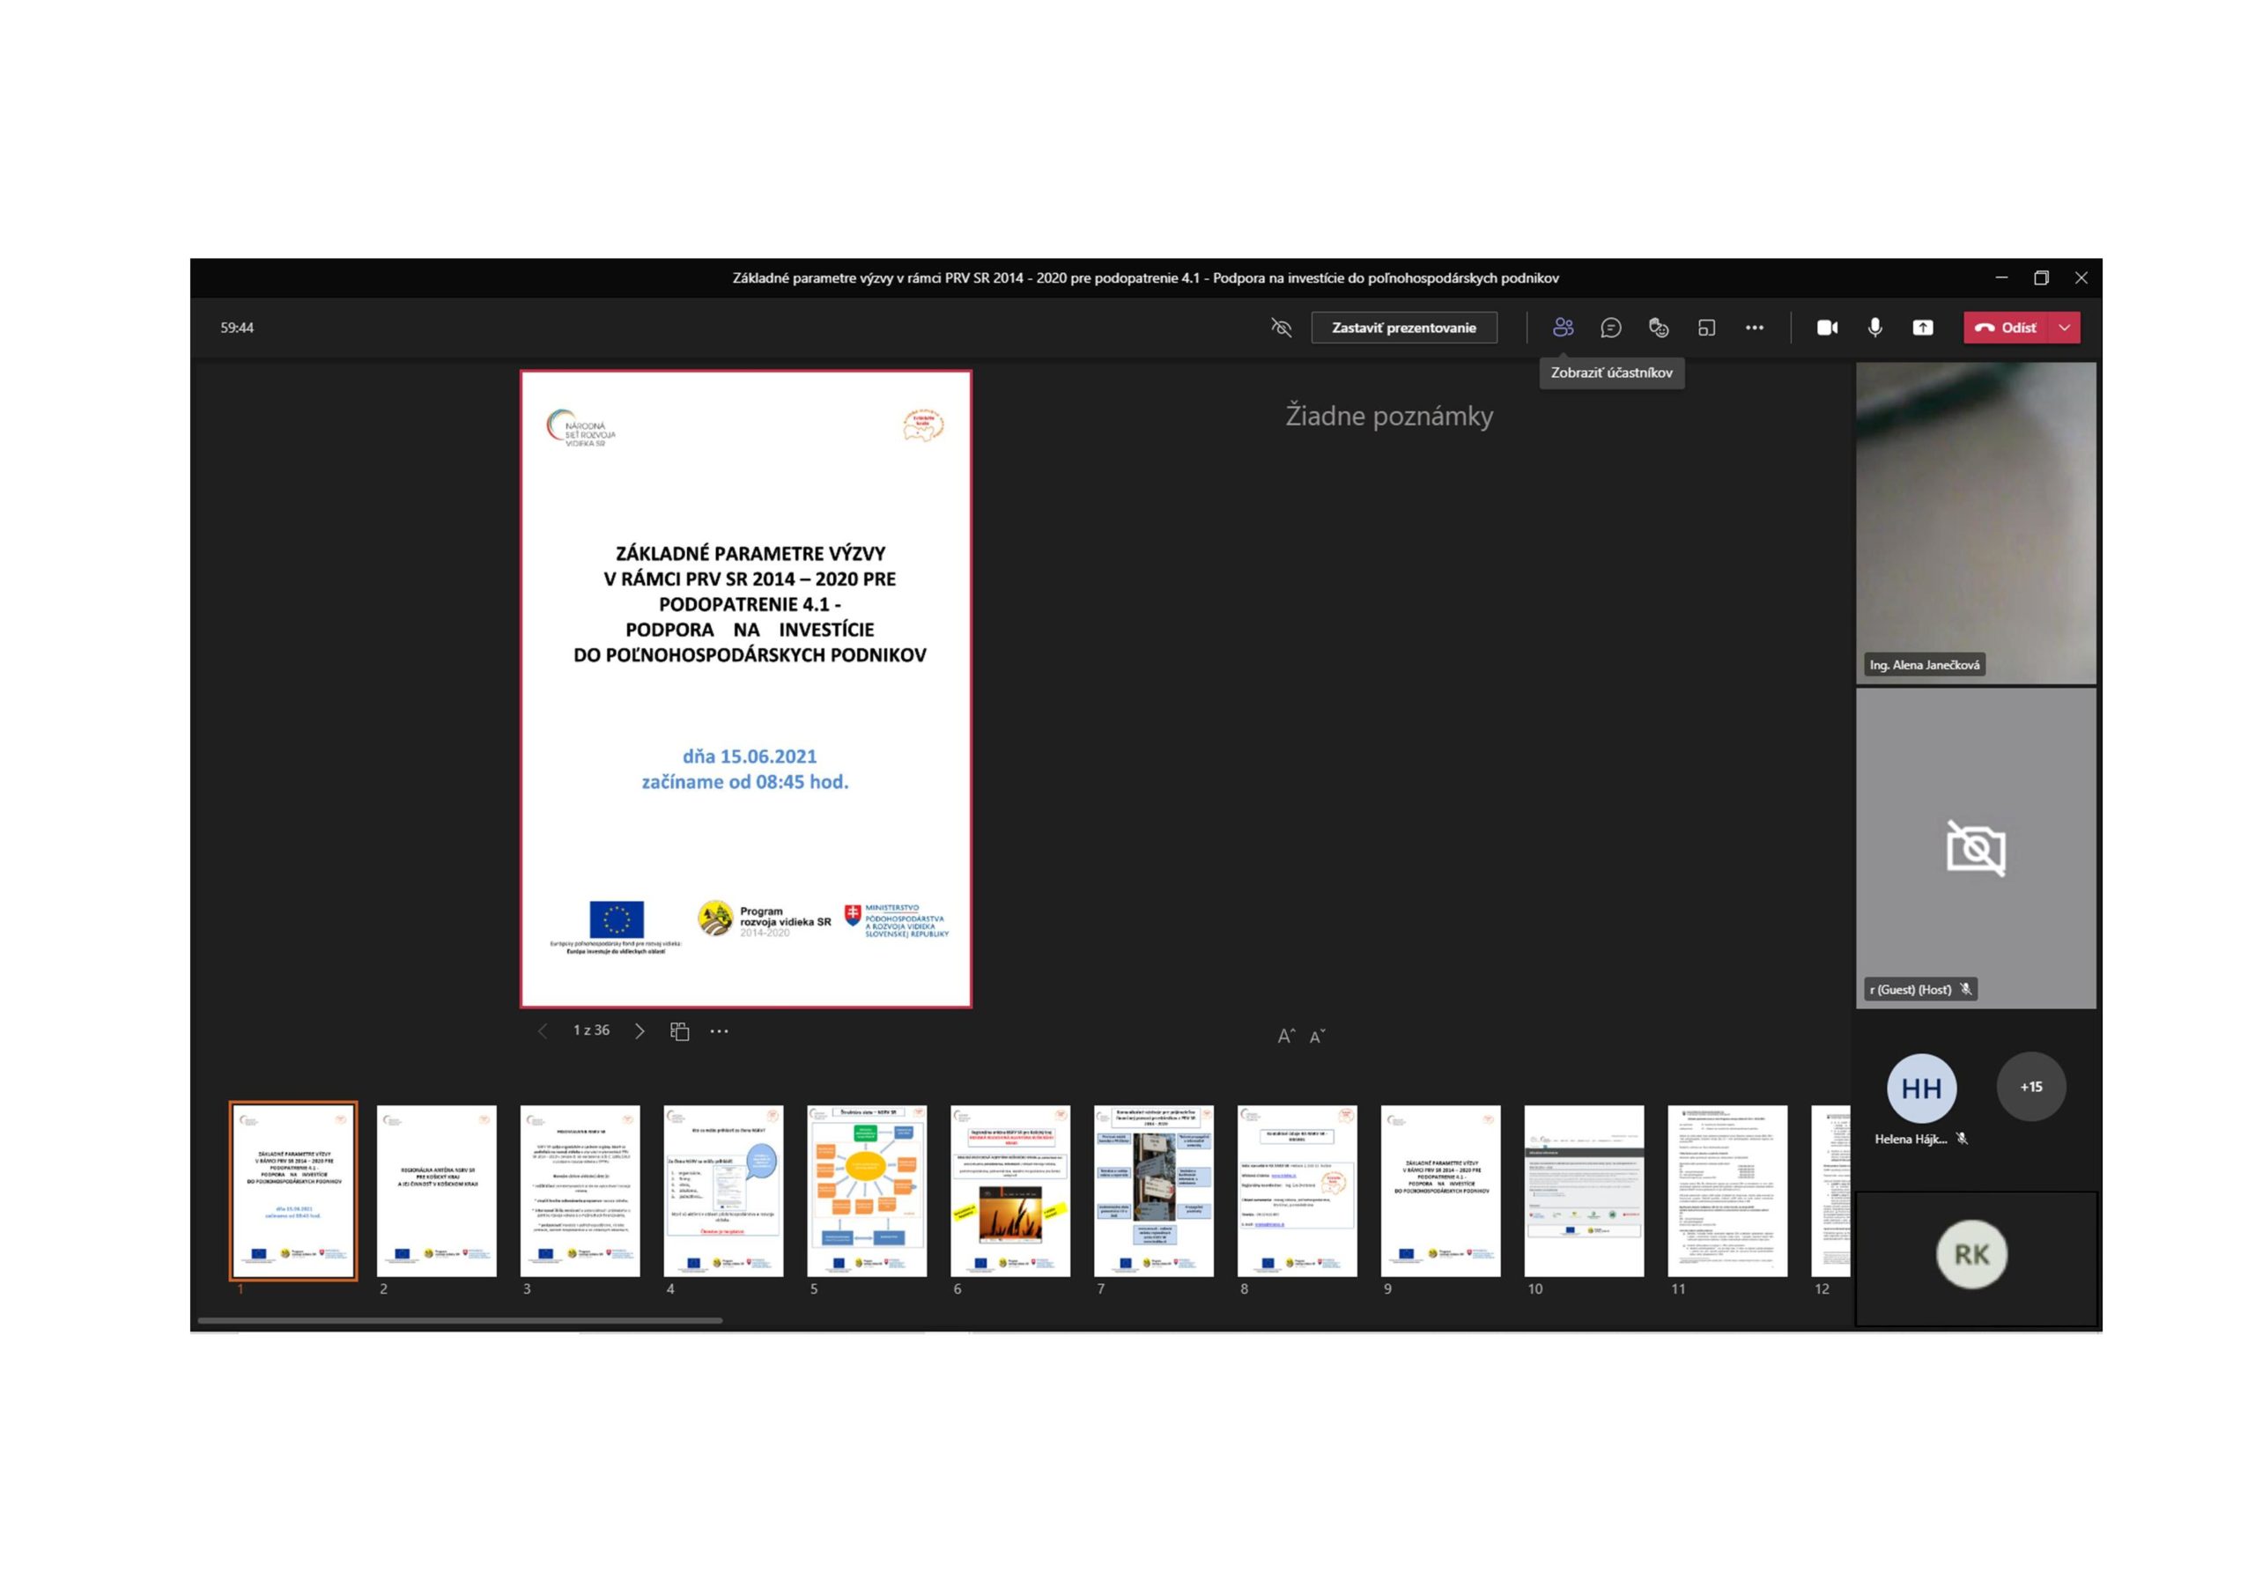
Task: Select slide thumbnail 2
Action: coord(437,1191)
